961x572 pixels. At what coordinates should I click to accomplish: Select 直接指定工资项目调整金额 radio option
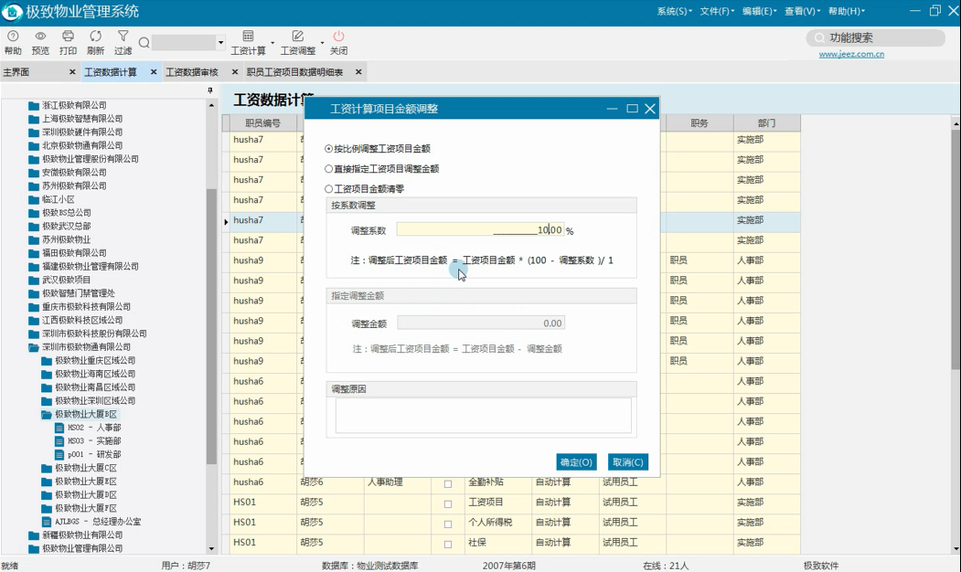pos(329,169)
